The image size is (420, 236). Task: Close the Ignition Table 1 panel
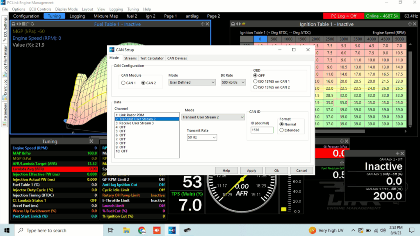pos(415,24)
